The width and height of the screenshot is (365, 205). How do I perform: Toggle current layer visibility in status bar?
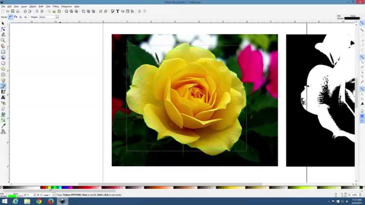(38, 195)
